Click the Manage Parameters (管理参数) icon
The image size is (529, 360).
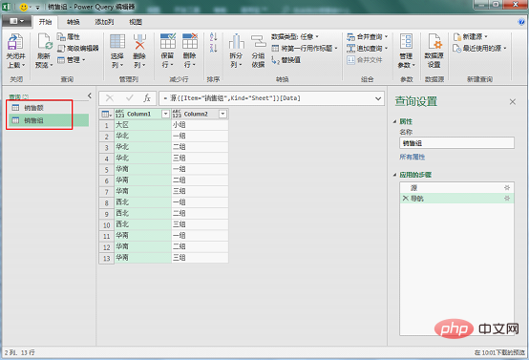[x=406, y=41]
